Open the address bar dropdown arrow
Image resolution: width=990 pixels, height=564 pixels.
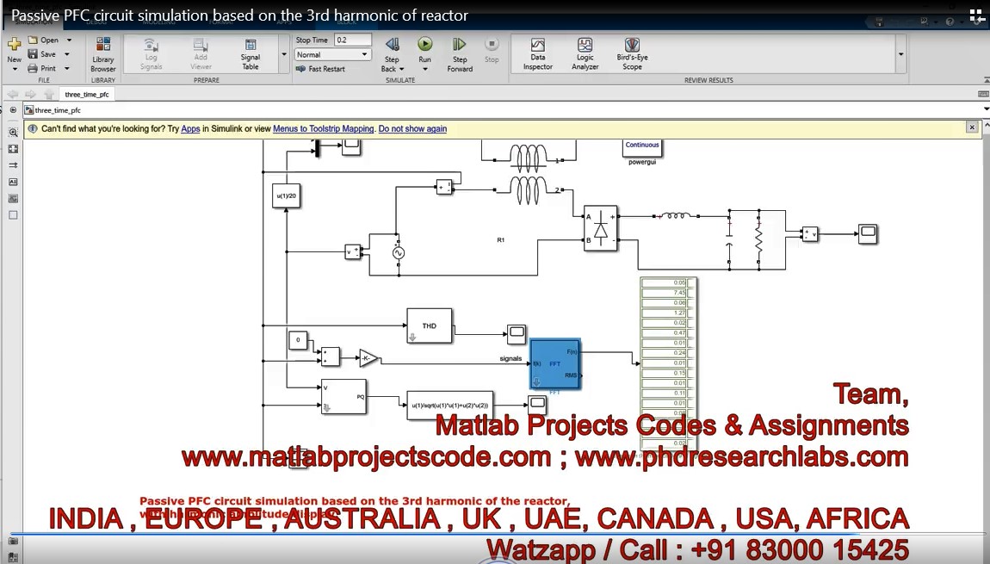[987, 110]
